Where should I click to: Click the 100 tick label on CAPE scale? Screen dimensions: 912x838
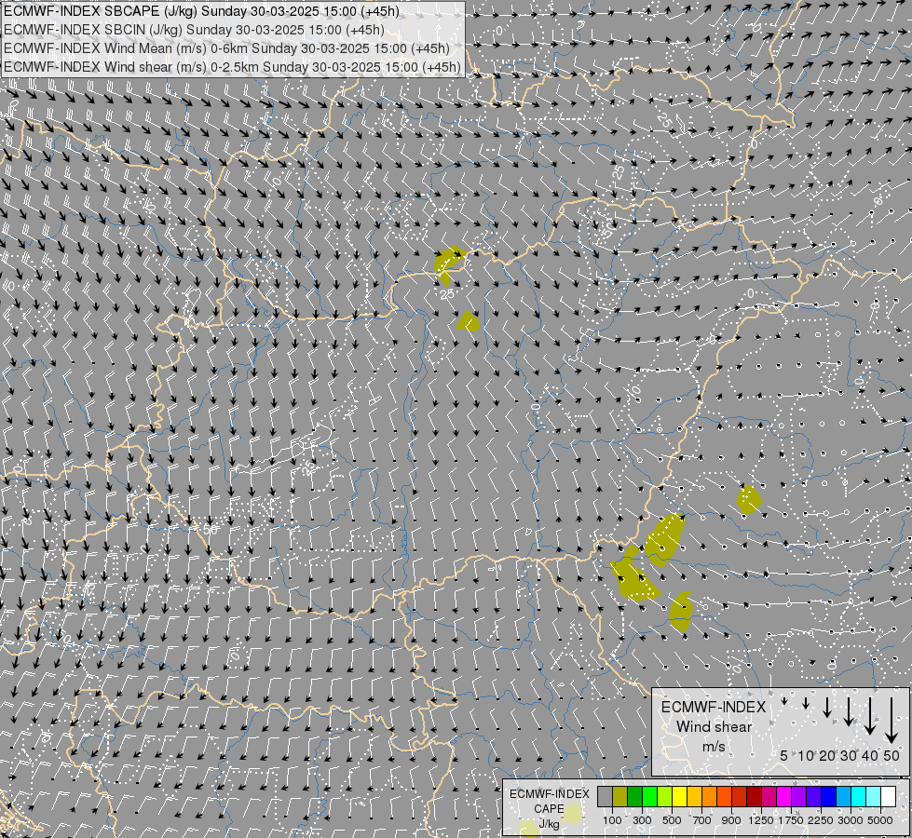(x=612, y=820)
